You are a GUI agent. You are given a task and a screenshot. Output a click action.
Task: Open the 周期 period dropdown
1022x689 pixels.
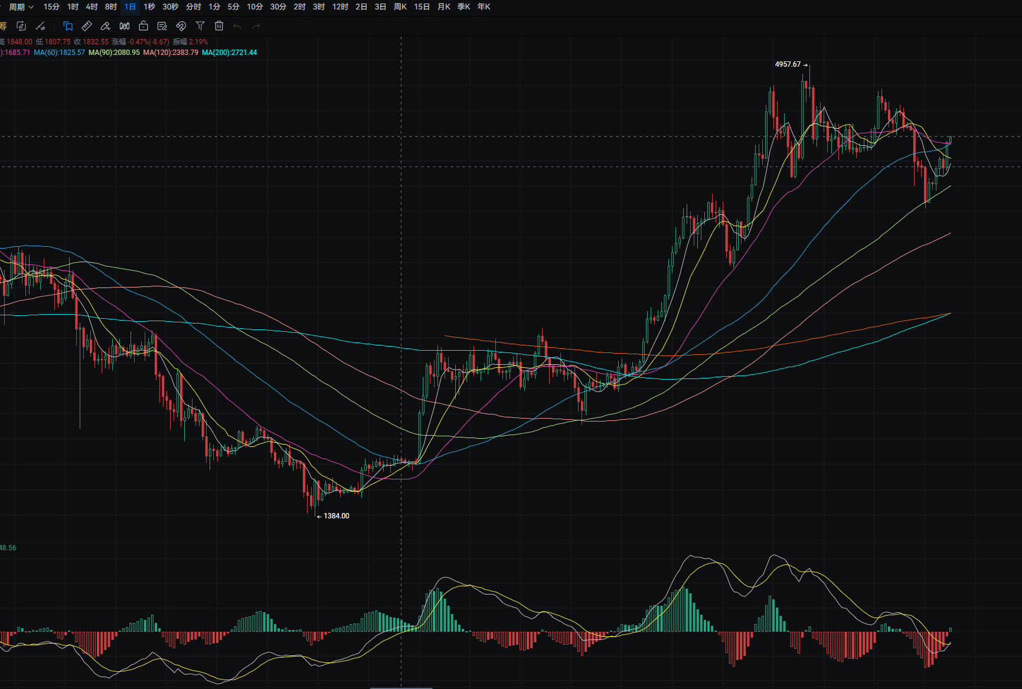coord(21,7)
